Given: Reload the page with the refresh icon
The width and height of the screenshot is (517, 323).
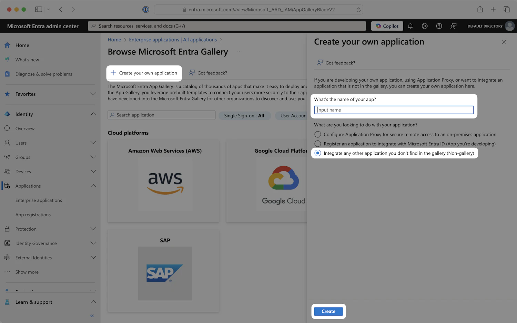Looking at the screenshot, I should [358, 10].
